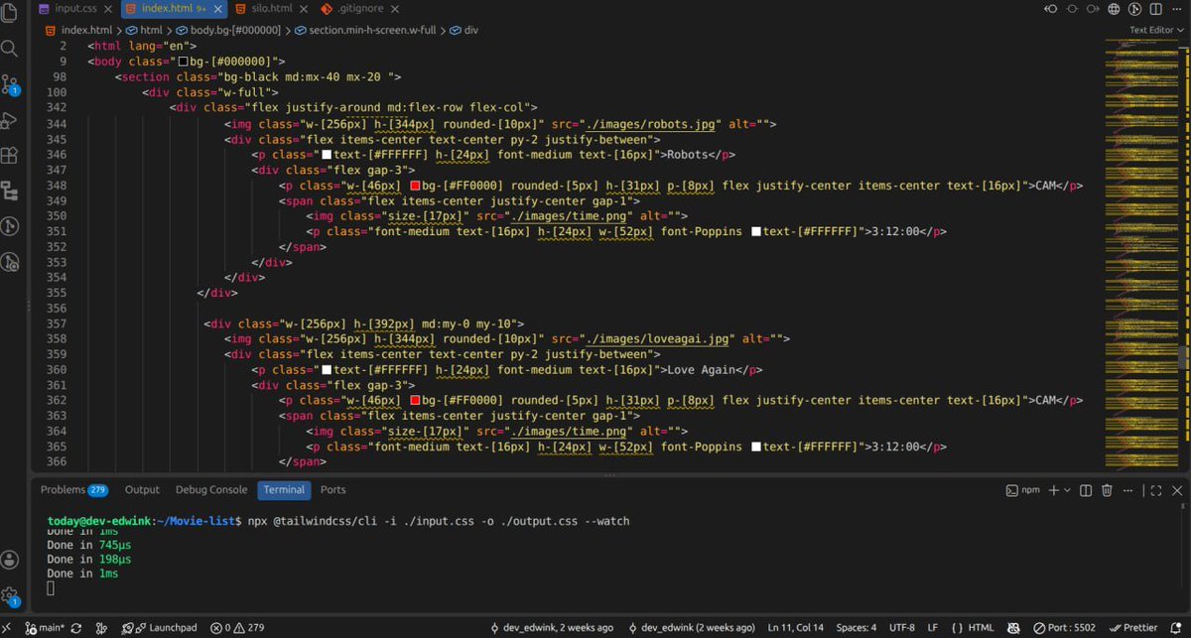Click dev_edwink, 2 weeks ago blame item
This screenshot has height=638, width=1191.
553,628
